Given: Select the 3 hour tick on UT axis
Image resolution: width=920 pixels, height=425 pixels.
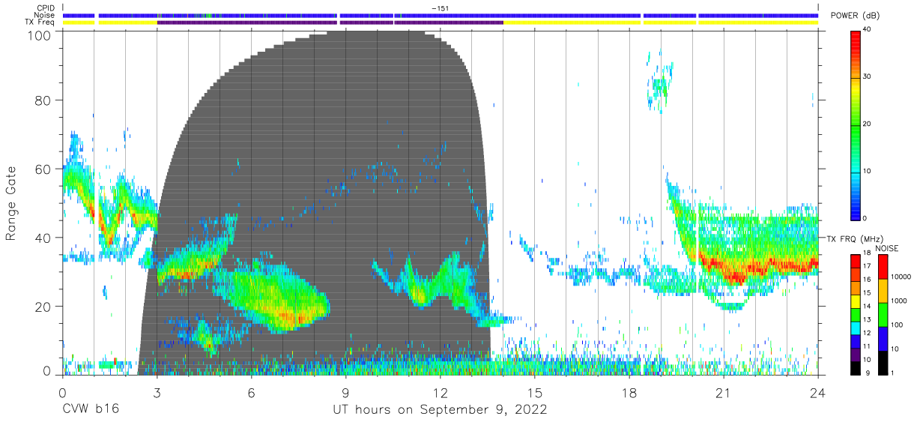Looking at the screenshot, I should point(157,393).
